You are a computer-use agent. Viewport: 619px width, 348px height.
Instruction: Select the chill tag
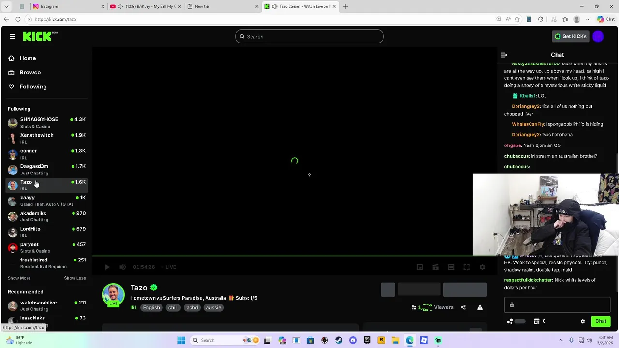(173, 308)
